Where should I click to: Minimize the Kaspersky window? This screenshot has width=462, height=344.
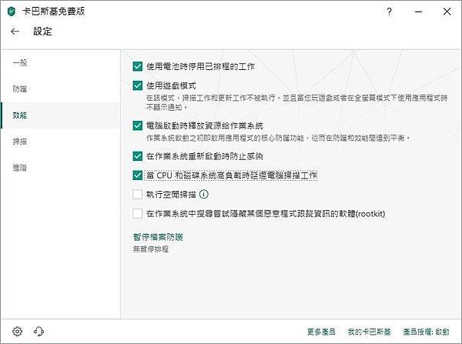pyautogui.click(x=418, y=12)
